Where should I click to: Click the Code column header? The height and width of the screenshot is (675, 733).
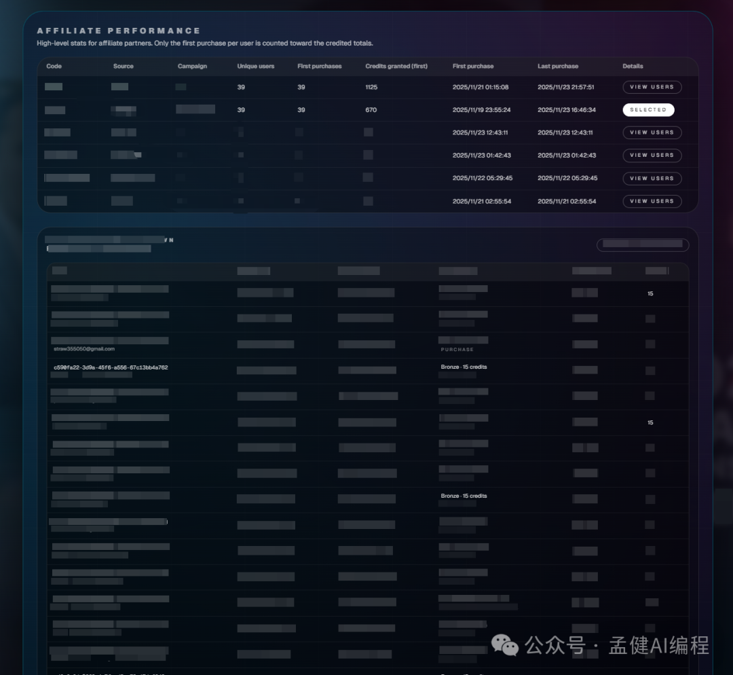pos(54,67)
